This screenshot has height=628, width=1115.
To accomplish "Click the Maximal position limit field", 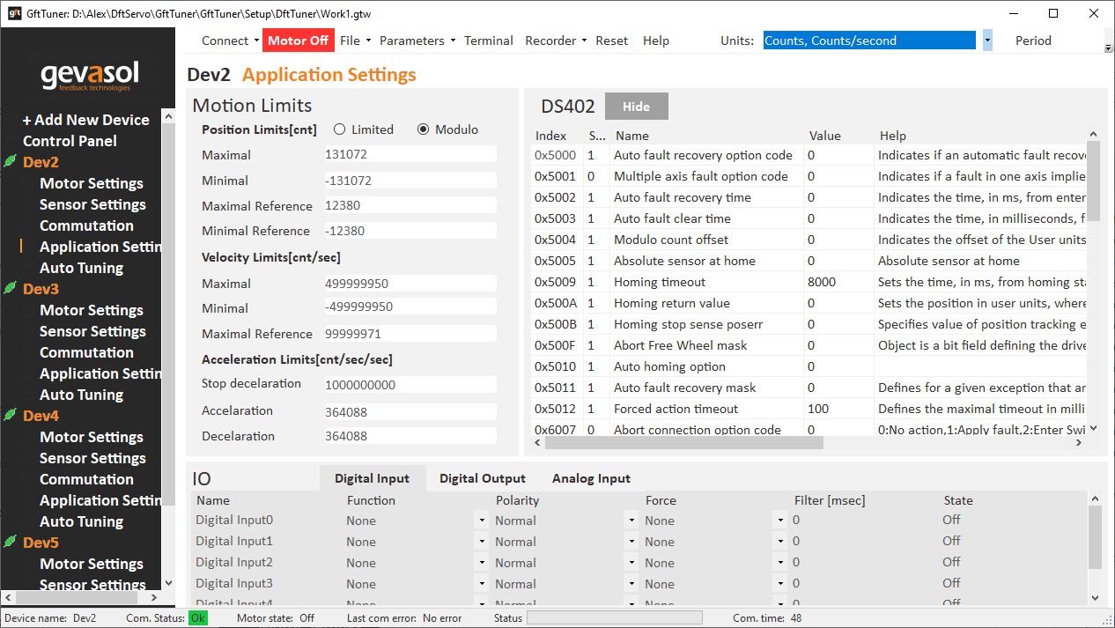I will (x=409, y=155).
